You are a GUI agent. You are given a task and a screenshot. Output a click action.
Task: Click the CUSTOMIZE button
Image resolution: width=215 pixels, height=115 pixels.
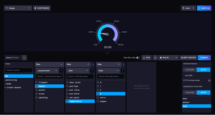[x=42, y=8]
